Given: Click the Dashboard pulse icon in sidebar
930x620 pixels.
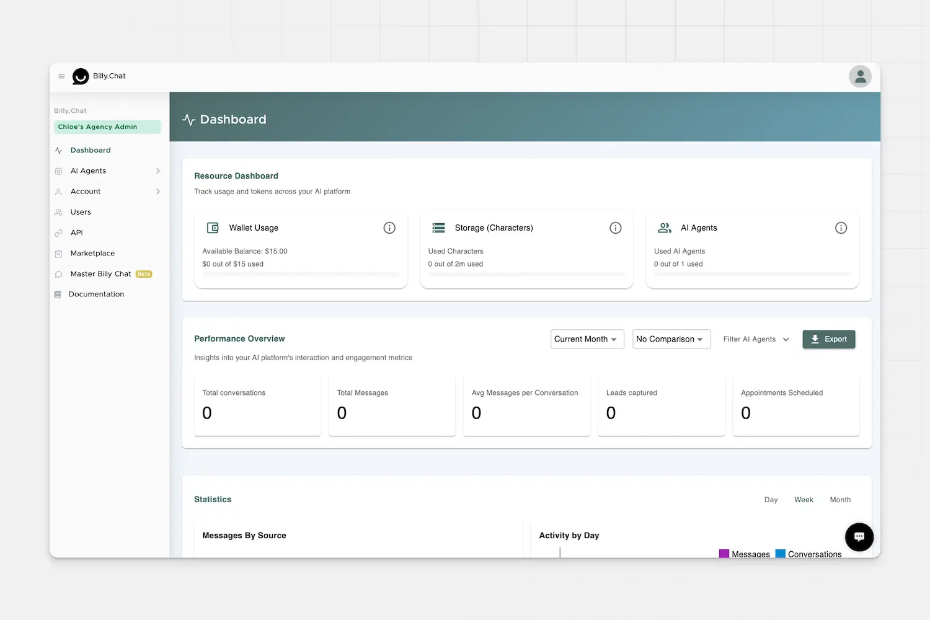Looking at the screenshot, I should (58, 151).
